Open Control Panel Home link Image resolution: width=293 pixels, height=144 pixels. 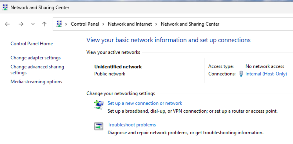[x=32, y=44]
